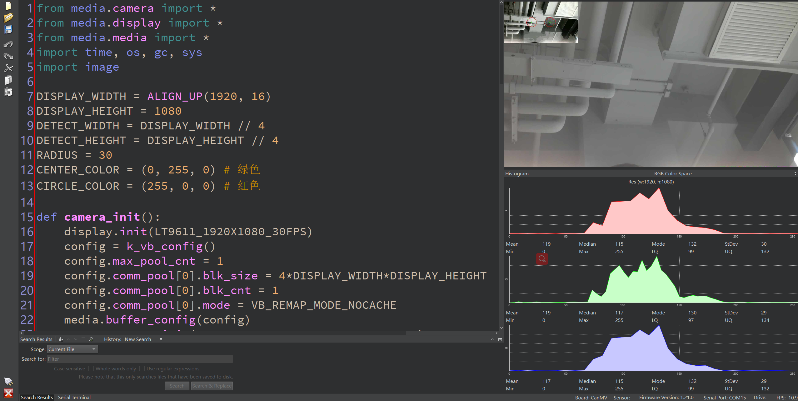This screenshot has width=798, height=401.
Task: Check Whole words only option
Action: click(91, 368)
